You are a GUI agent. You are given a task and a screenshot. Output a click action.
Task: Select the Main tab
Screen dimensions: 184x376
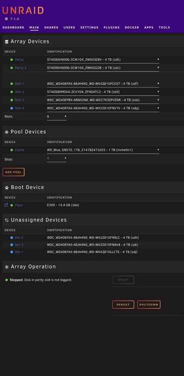pyautogui.click(x=34, y=28)
